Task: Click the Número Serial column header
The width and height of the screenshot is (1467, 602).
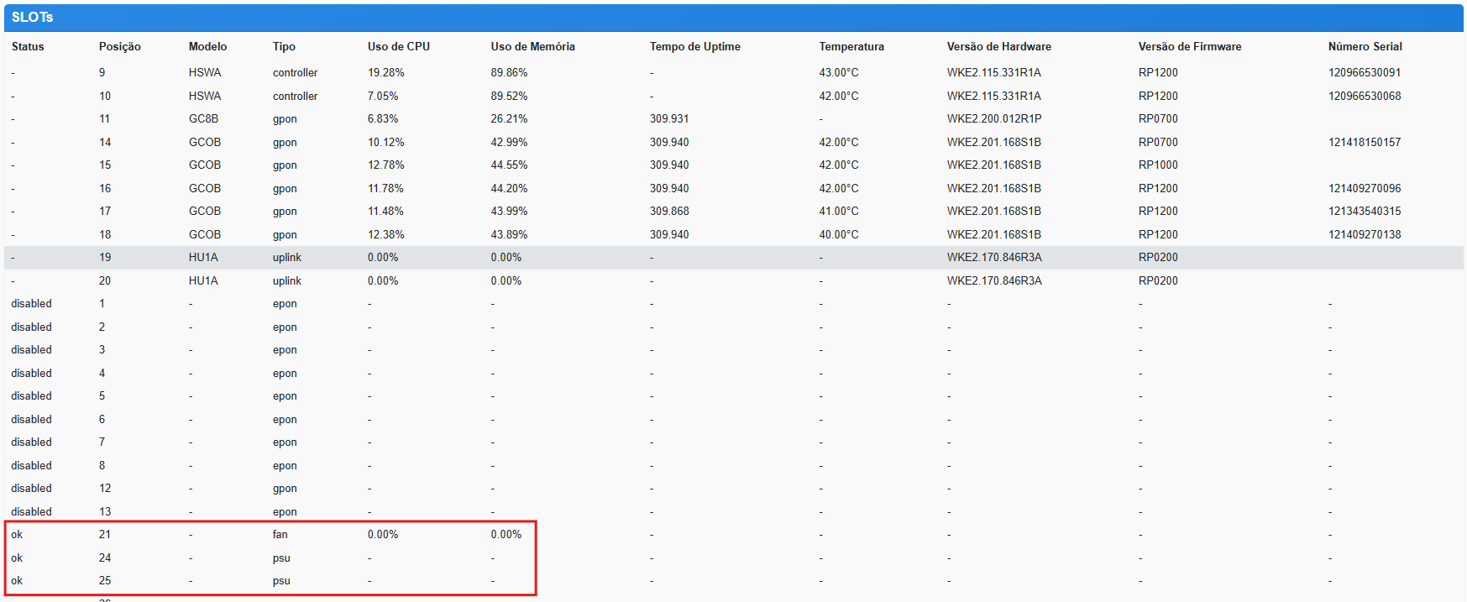Action: point(1365,47)
